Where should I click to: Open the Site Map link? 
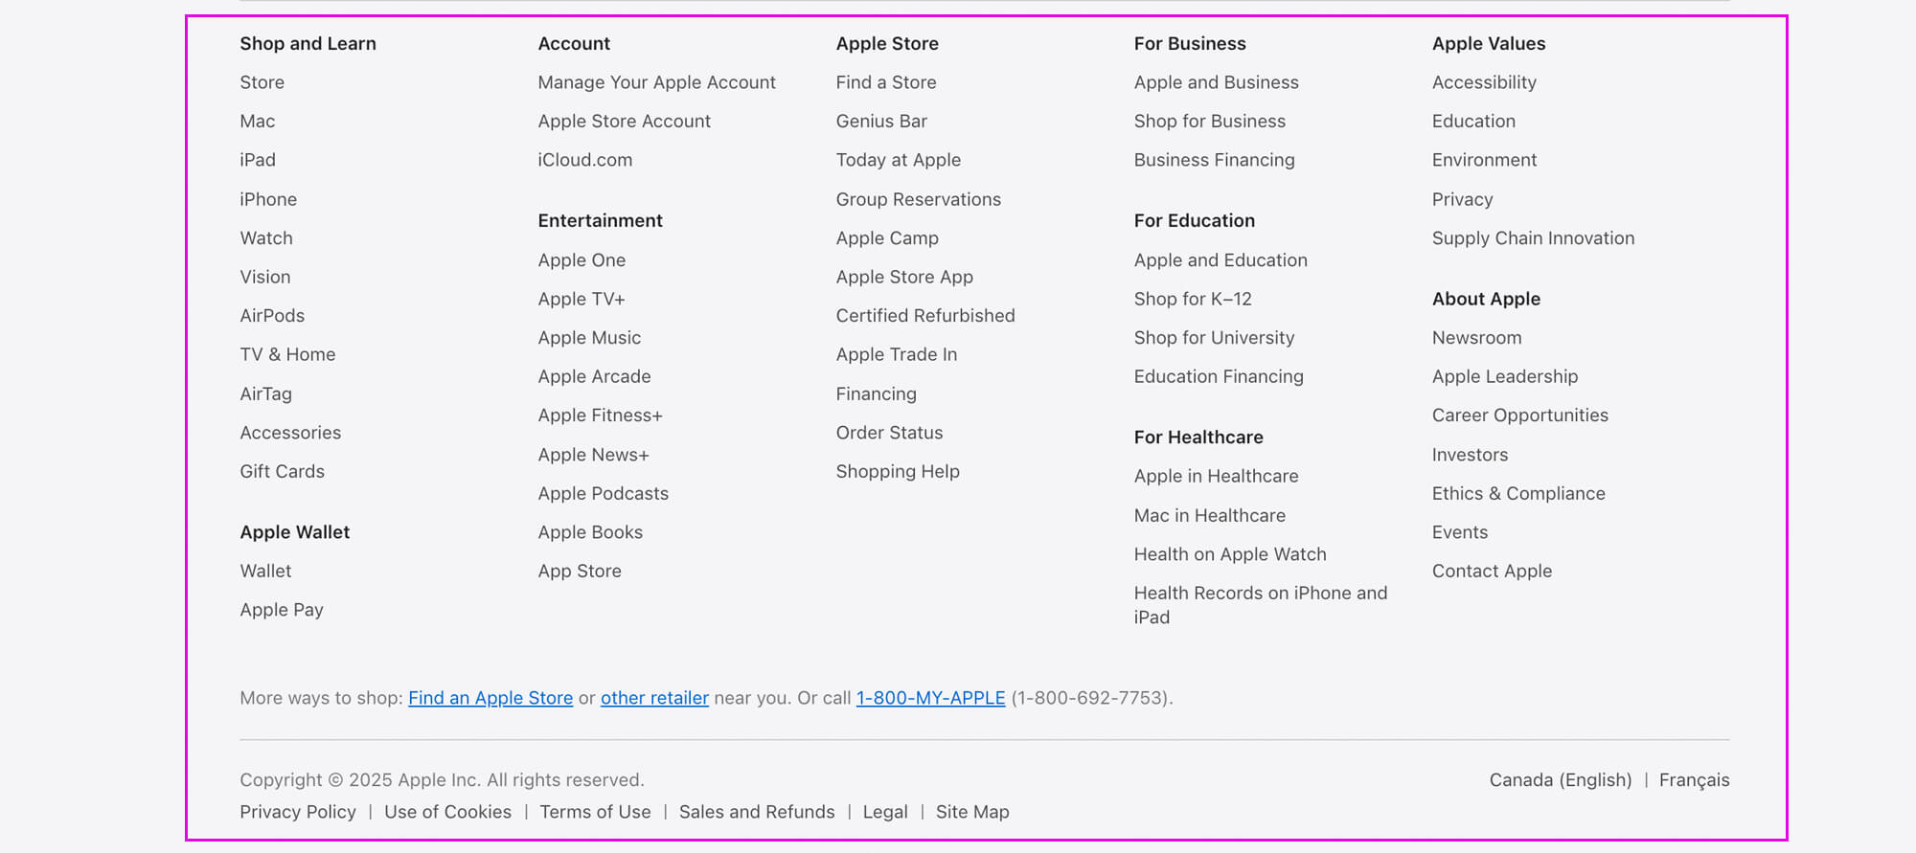(972, 812)
